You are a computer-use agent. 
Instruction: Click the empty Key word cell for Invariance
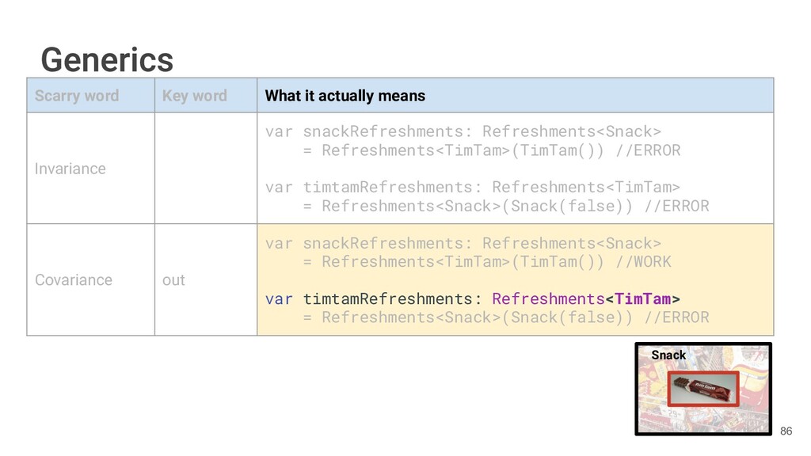(205, 169)
